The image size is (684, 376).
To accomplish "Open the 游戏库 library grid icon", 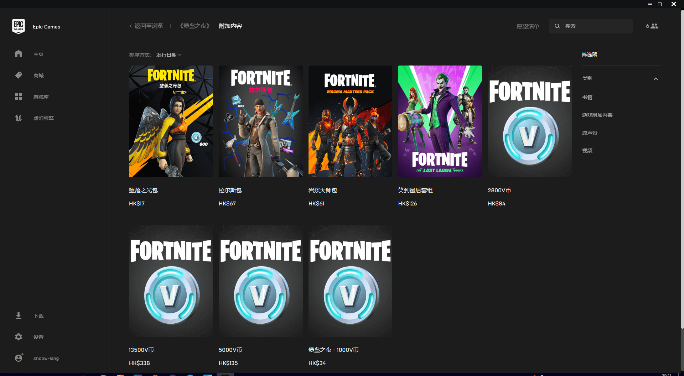I will 19,96.
